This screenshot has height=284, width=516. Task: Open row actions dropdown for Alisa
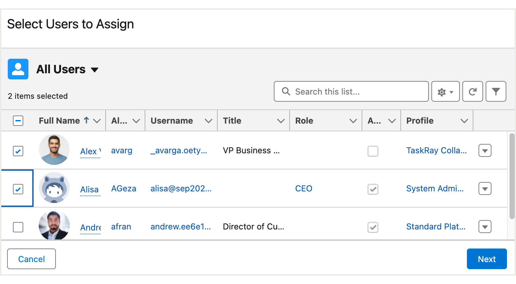pyautogui.click(x=485, y=189)
